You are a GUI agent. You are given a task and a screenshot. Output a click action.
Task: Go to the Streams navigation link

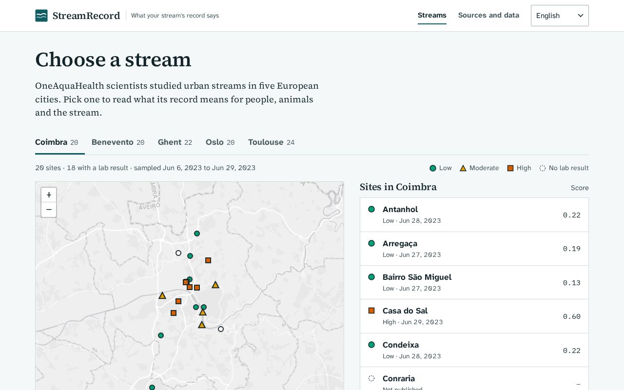(x=432, y=15)
